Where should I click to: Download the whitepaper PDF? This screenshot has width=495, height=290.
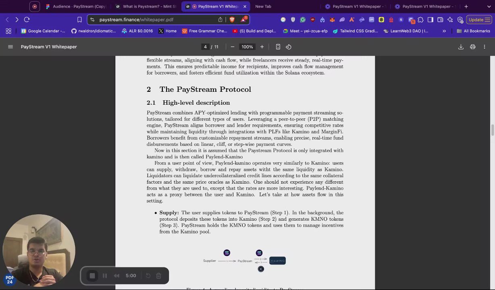point(461,47)
